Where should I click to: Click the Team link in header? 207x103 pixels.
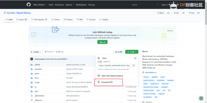coord(51,5)
